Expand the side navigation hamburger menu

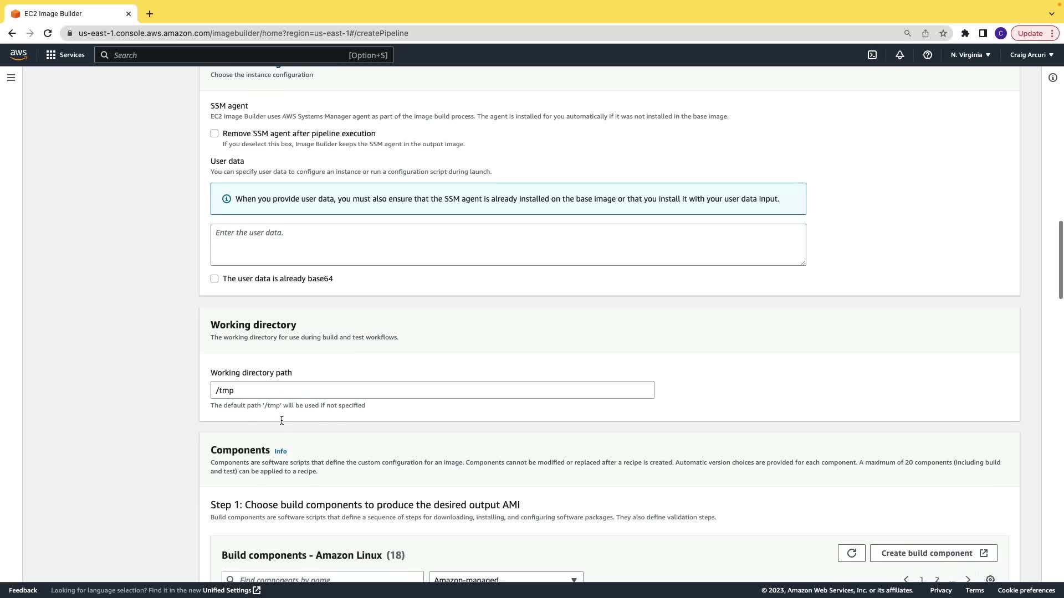click(x=11, y=78)
